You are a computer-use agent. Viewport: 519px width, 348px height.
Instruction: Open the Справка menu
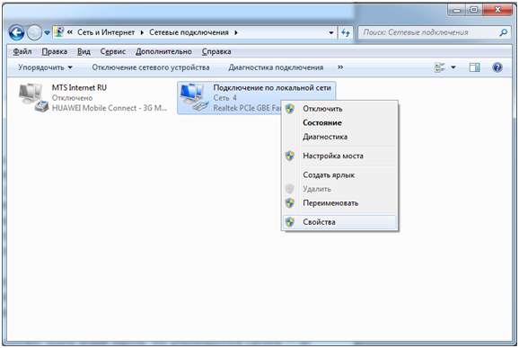pyautogui.click(x=216, y=51)
